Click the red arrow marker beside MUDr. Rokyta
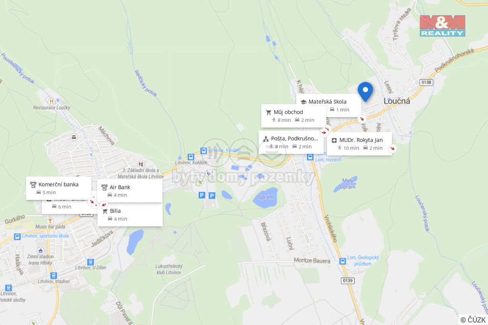 tap(393, 148)
